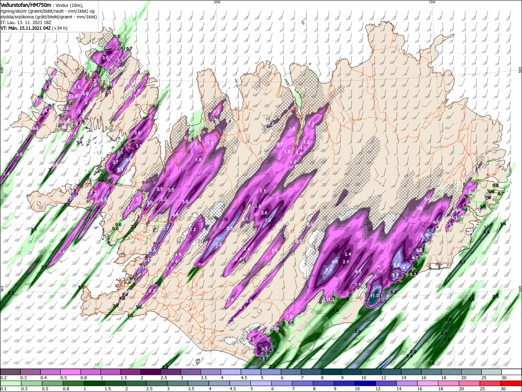Select the 5.1 value in the west
The height and width of the screenshot is (392, 522).
coord(120,169)
